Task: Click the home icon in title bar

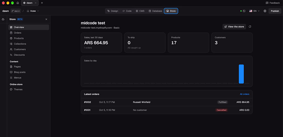Action: click(18, 3)
